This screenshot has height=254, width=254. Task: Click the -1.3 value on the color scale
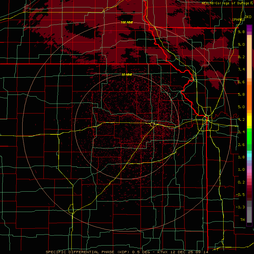[x=240, y=207]
